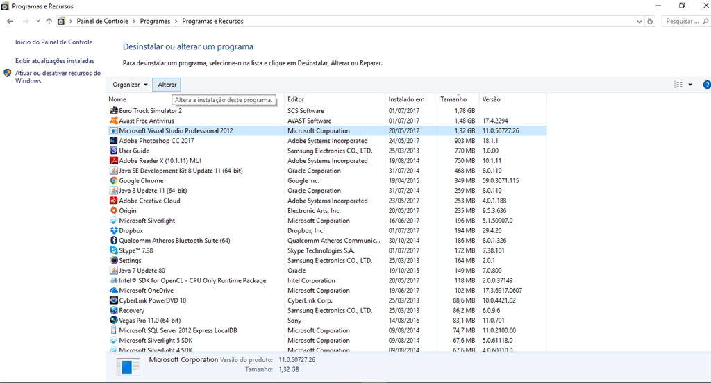Click the Google Chrome icon
This screenshot has width=711, height=383.
pos(114,180)
